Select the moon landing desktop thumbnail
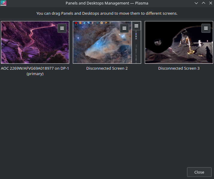 pos(179,42)
